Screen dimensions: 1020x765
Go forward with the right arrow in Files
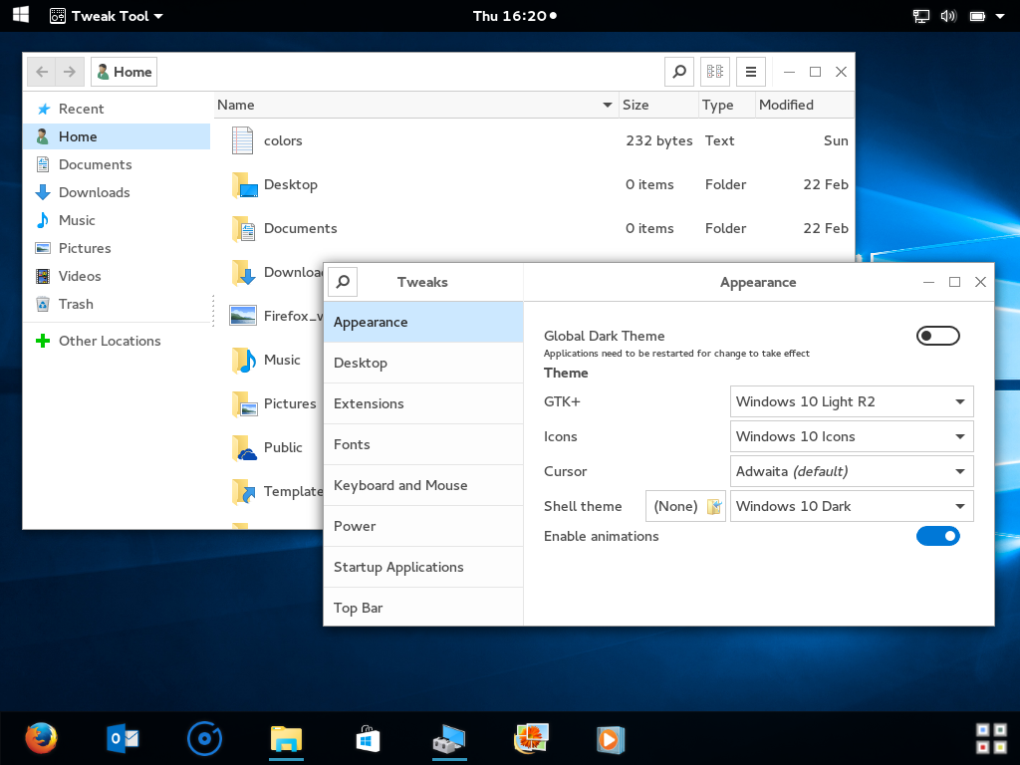70,72
